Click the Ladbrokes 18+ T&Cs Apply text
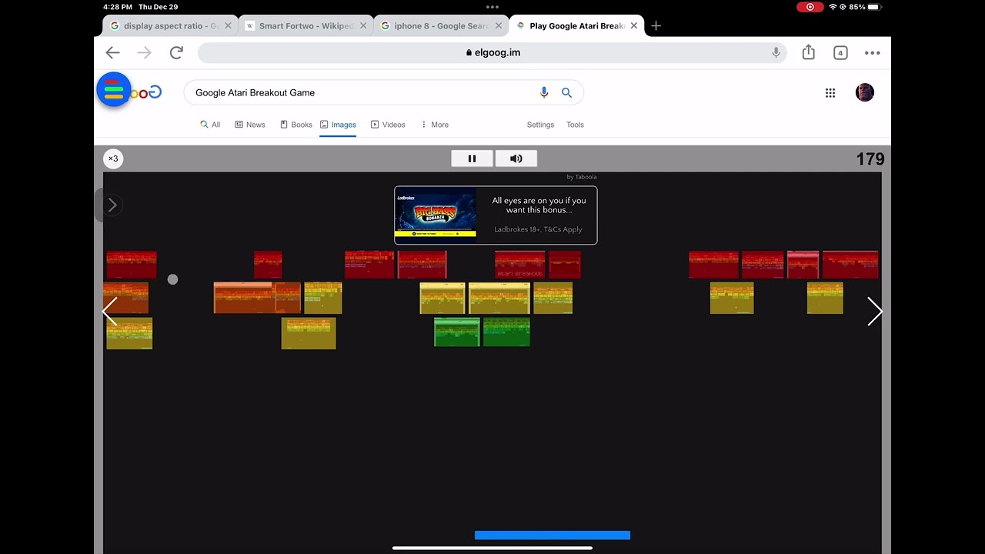 [538, 229]
